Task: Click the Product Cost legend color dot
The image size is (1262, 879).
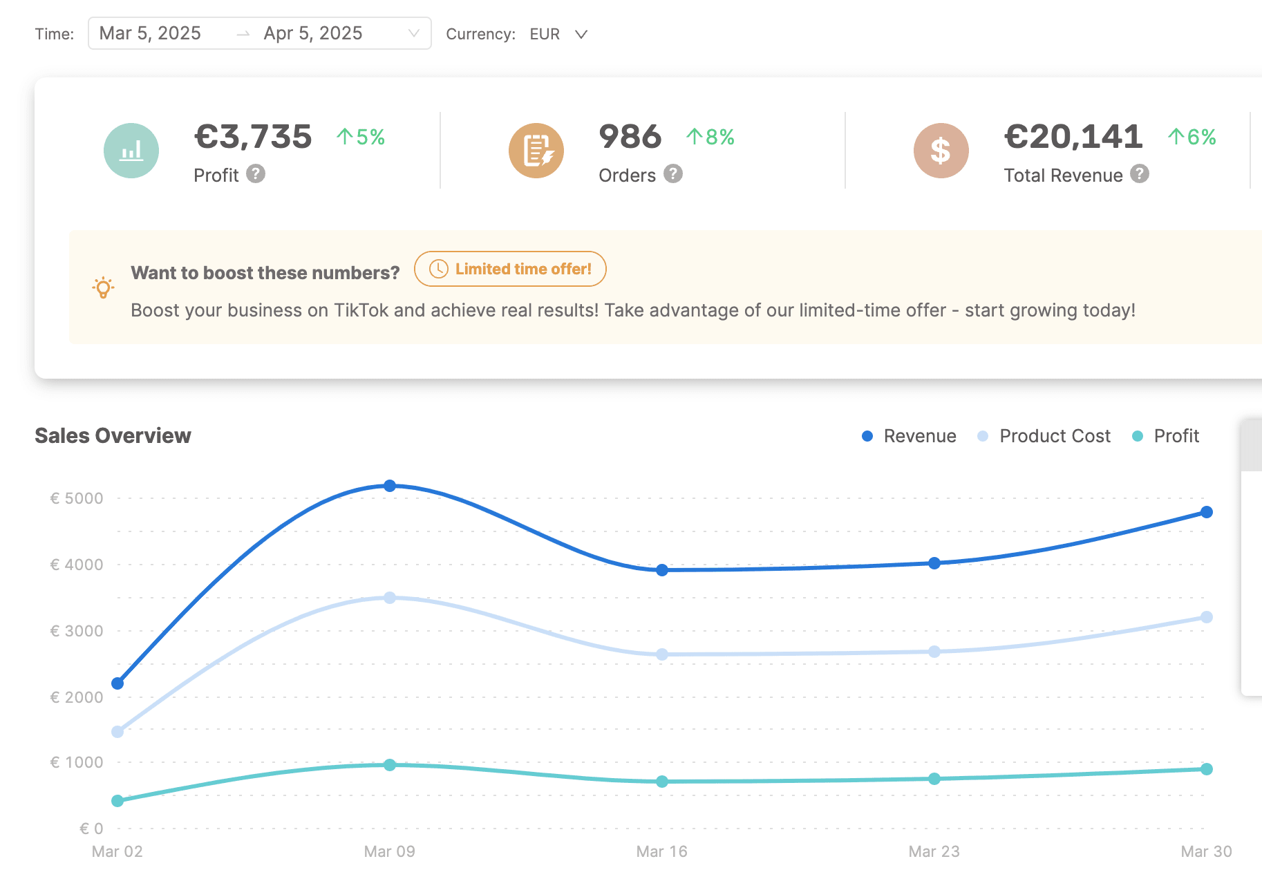Action: (983, 436)
